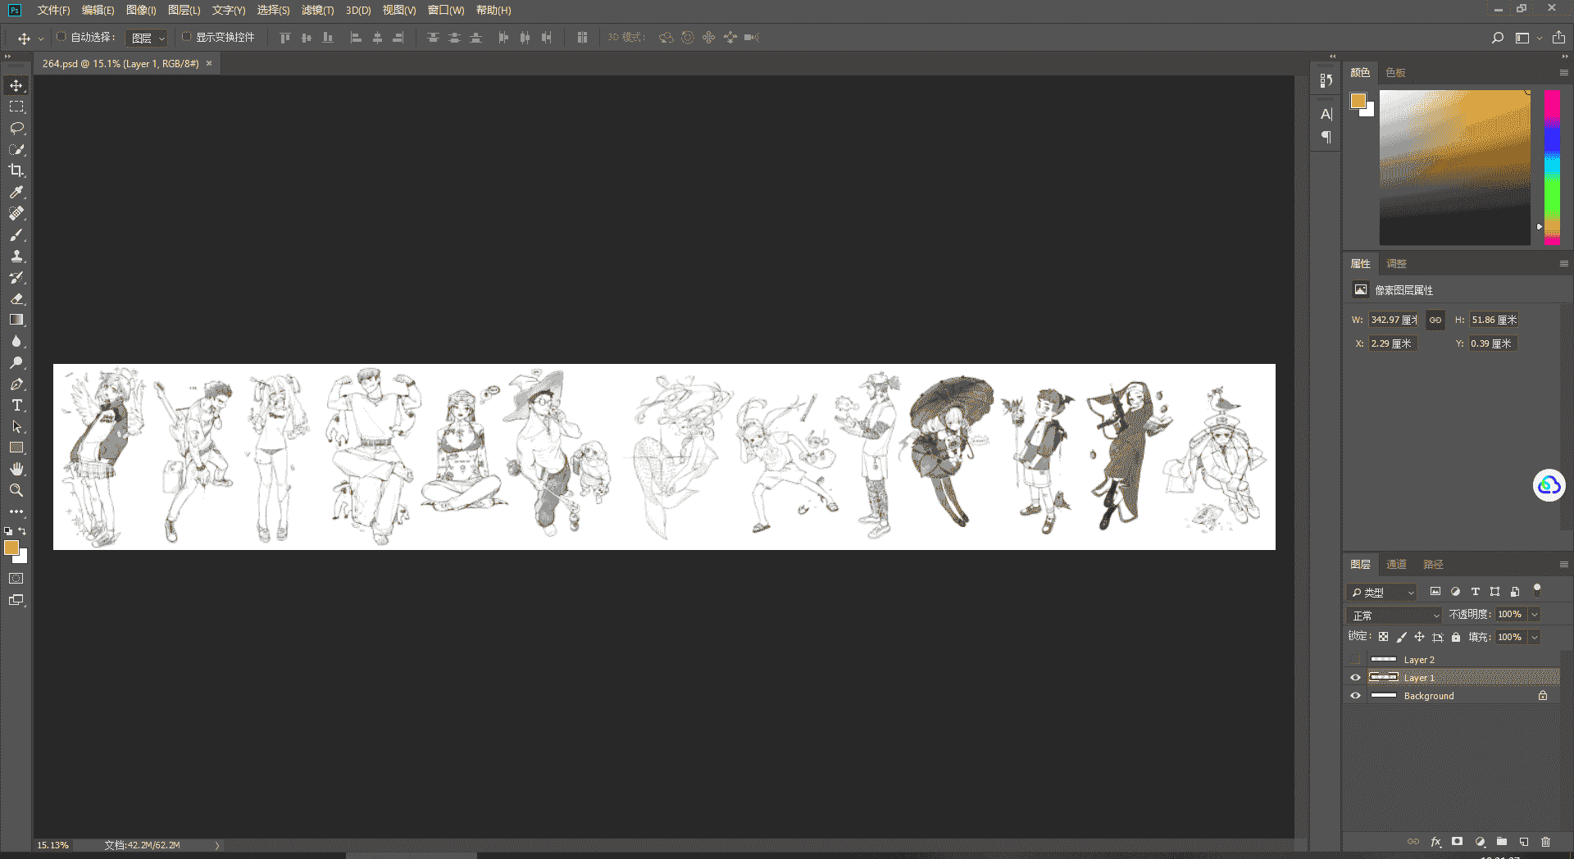This screenshot has height=859, width=1574.
Task: Select the Rectangular Marquee tool
Action: pos(16,107)
